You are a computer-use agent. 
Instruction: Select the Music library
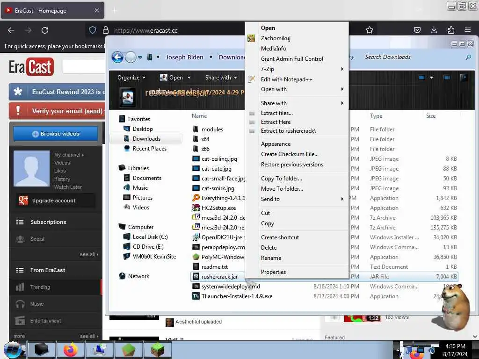[140, 188]
